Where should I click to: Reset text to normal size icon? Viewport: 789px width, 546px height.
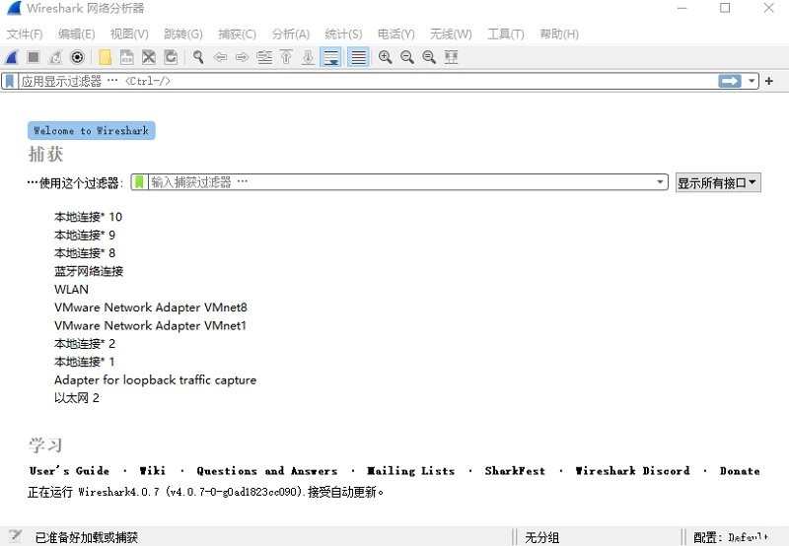pos(429,57)
